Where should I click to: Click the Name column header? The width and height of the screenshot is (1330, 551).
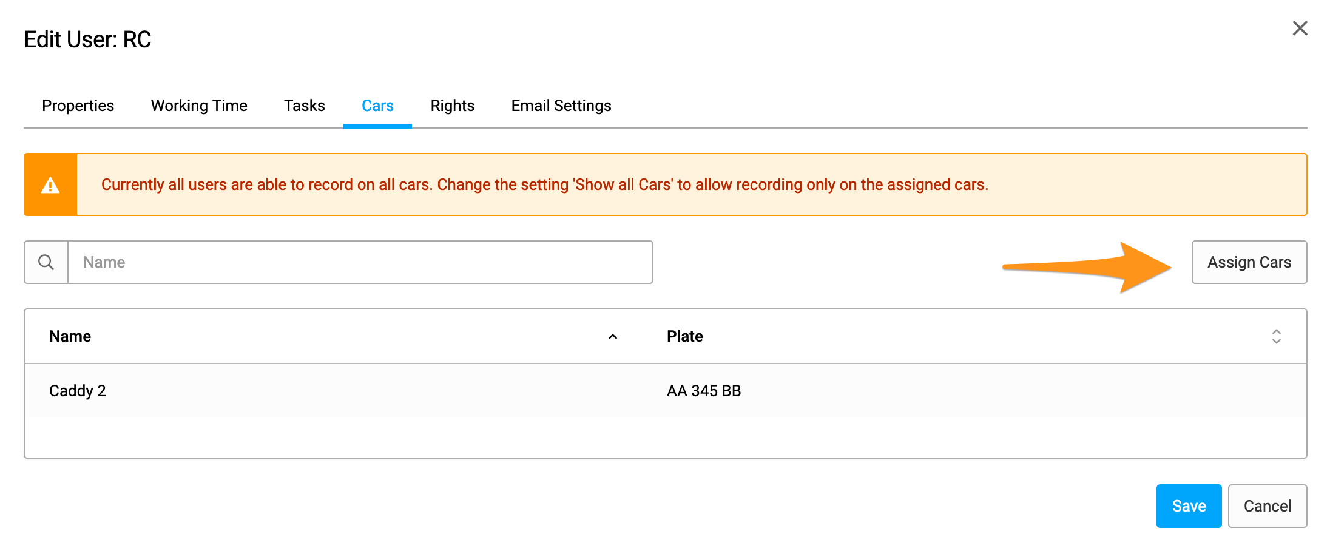coord(70,337)
